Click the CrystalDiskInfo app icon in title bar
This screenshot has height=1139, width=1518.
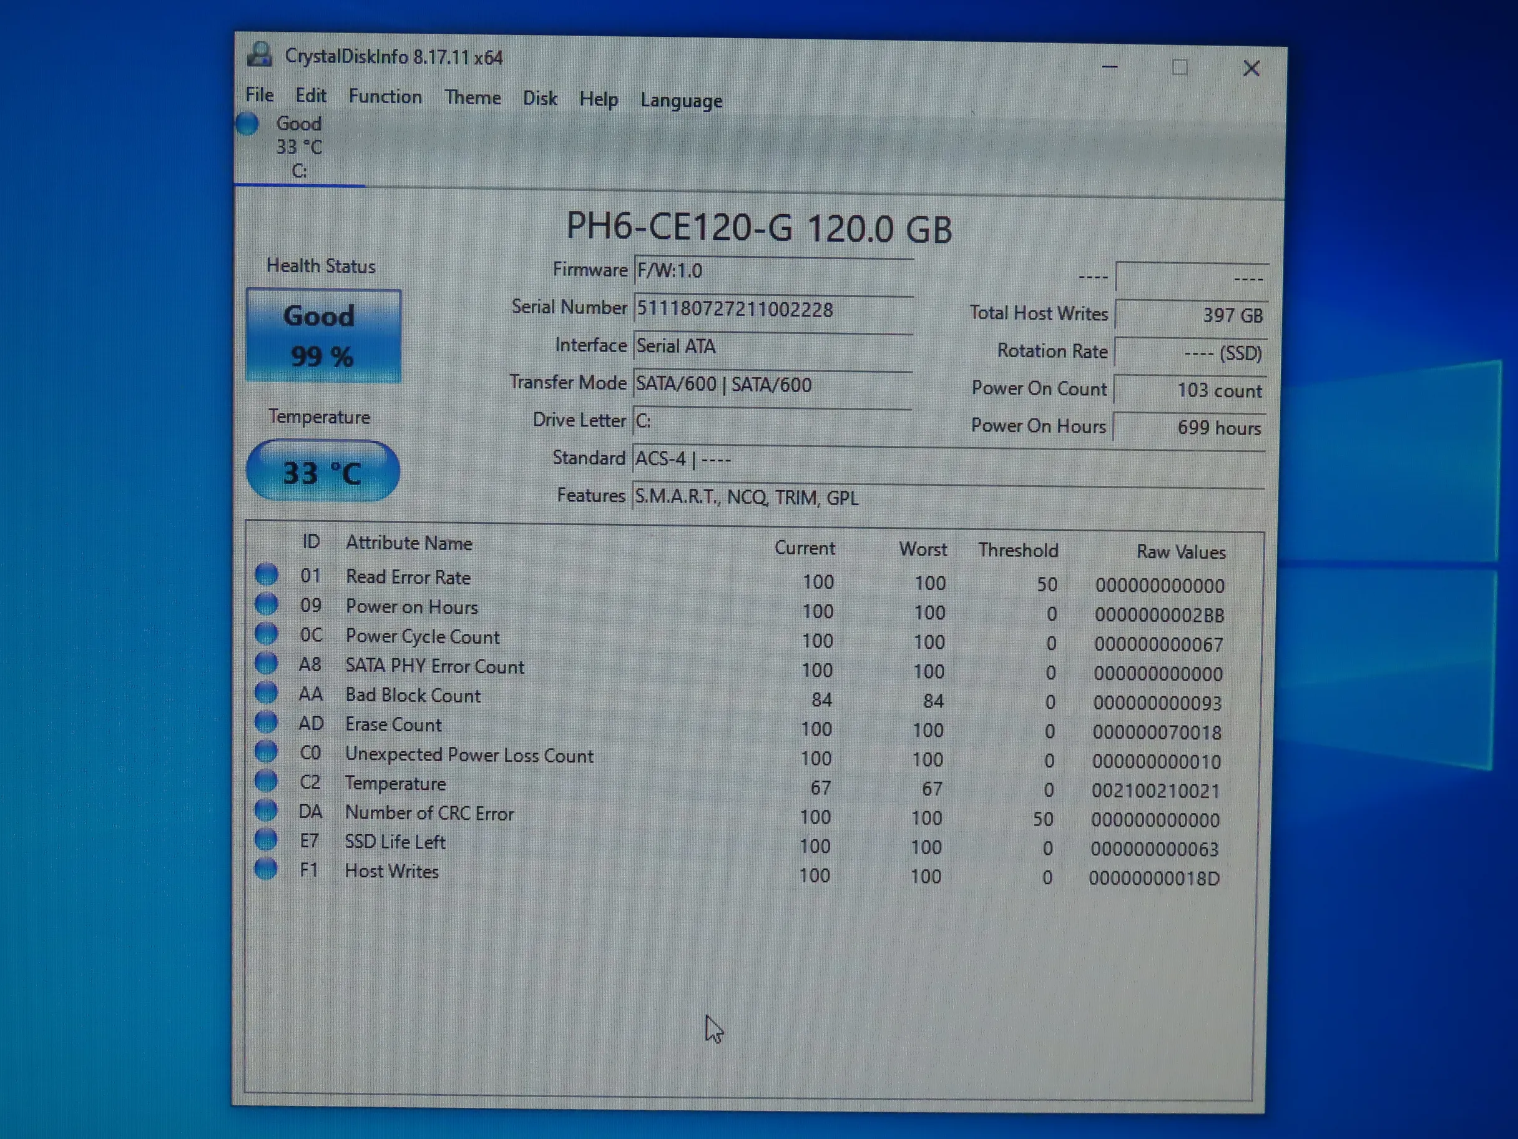pyautogui.click(x=260, y=54)
